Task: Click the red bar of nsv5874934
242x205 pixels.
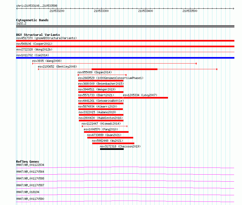Action: point(101,109)
